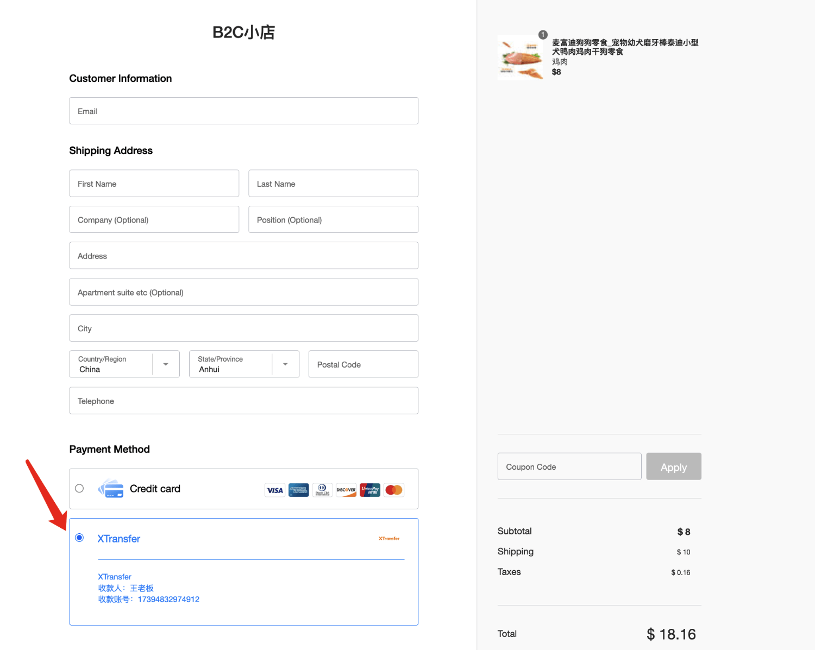This screenshot has height=650, width=815.
Task: Open the dog treat product thumbnail
Action: [521, 58]
